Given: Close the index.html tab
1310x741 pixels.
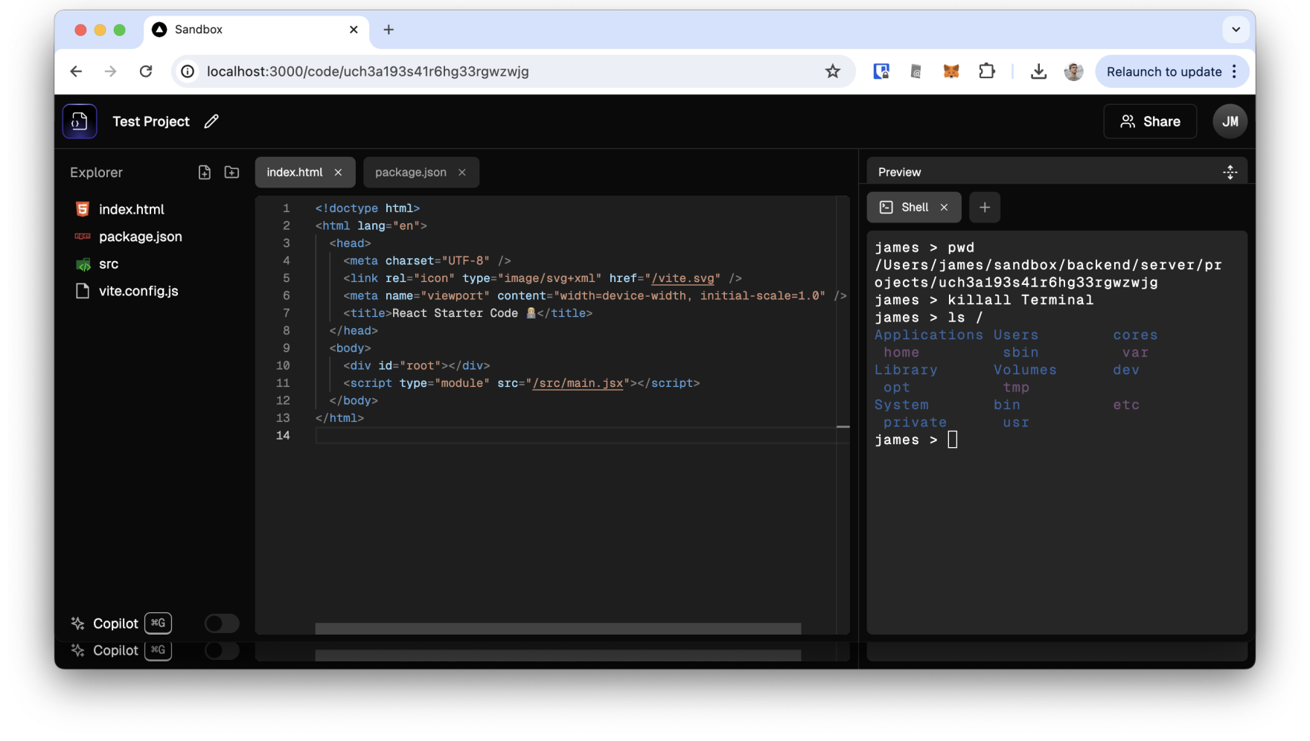Looking at the screenshot, I should point(338,172).
